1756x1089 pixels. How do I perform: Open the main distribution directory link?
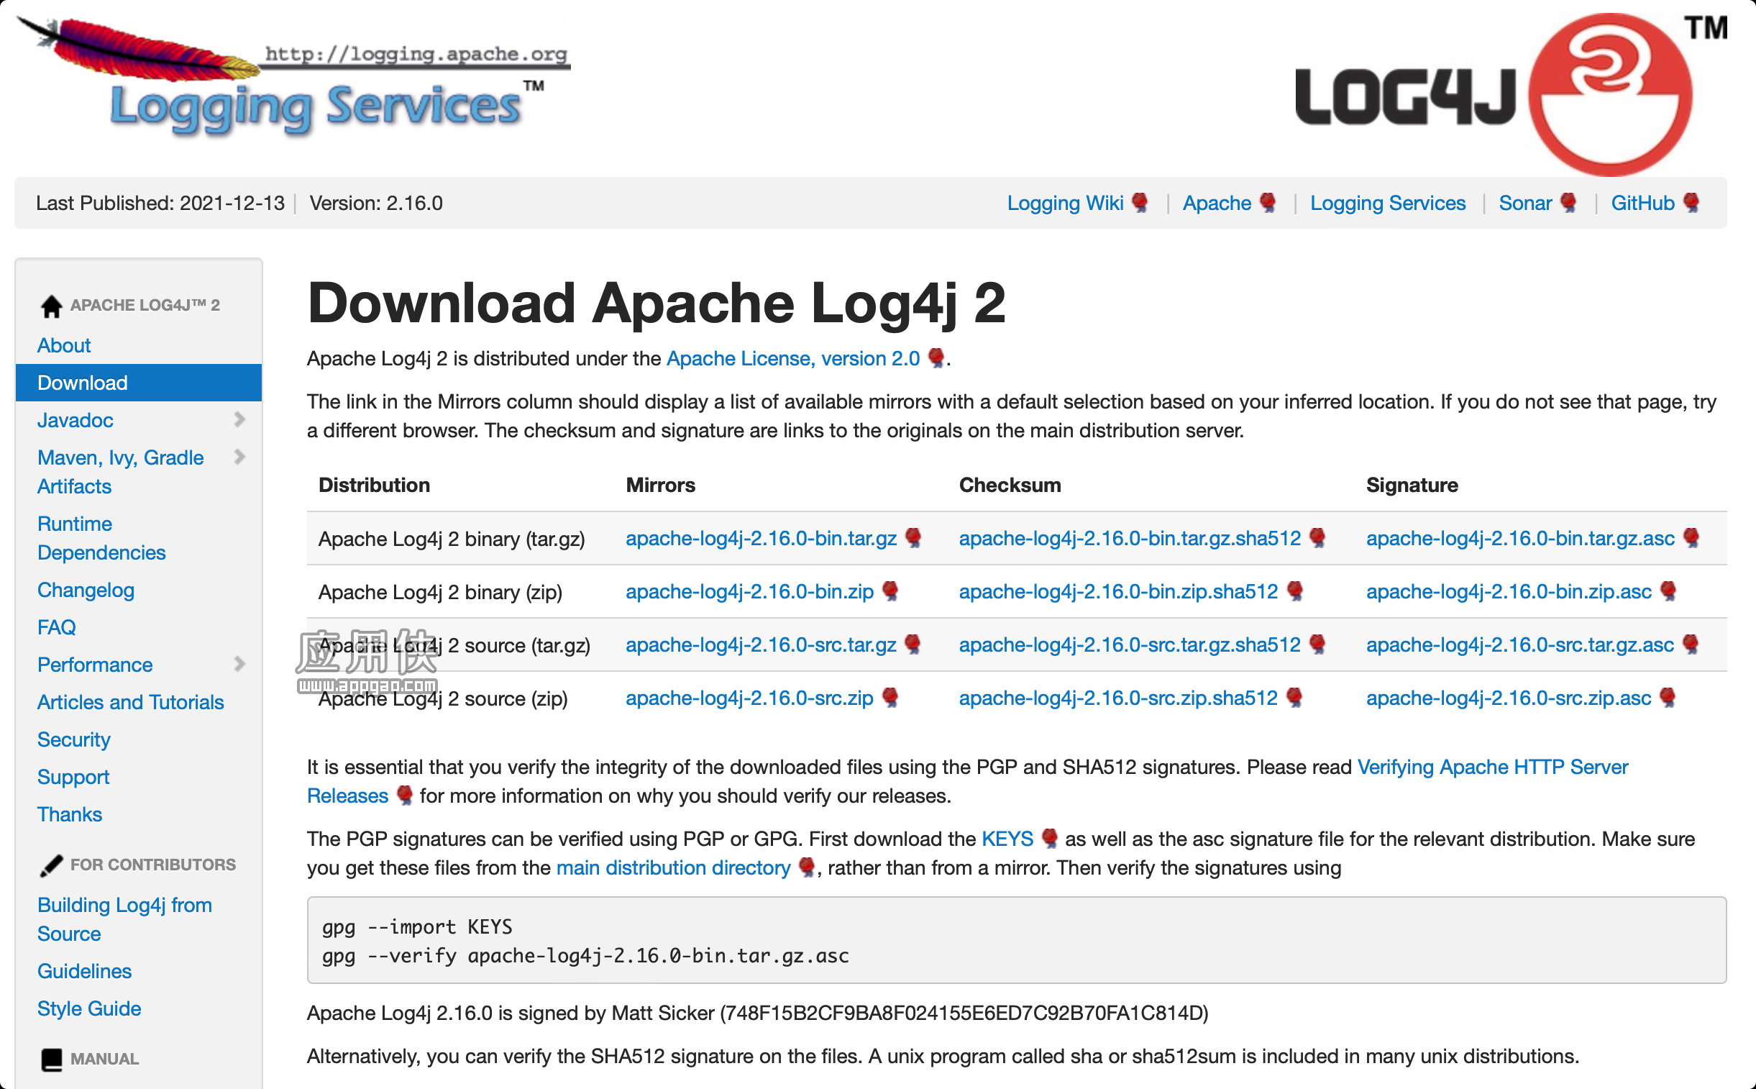pyautogui.click(x=673, y=868)
